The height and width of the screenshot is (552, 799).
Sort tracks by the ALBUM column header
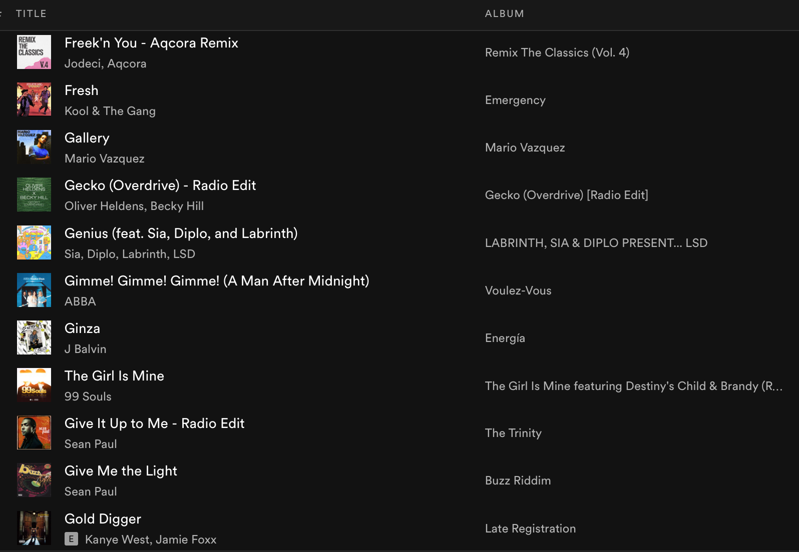point(504,13)
